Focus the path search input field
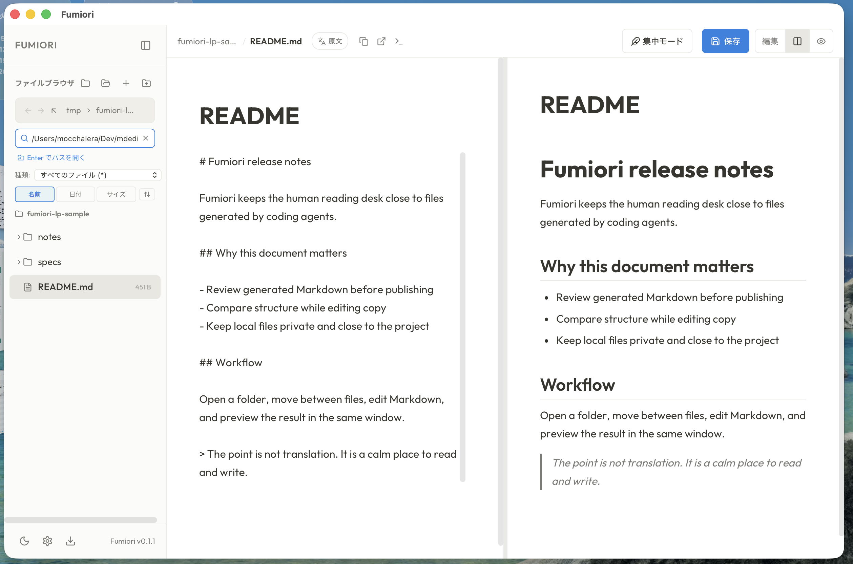 click(x=85, y=138)
